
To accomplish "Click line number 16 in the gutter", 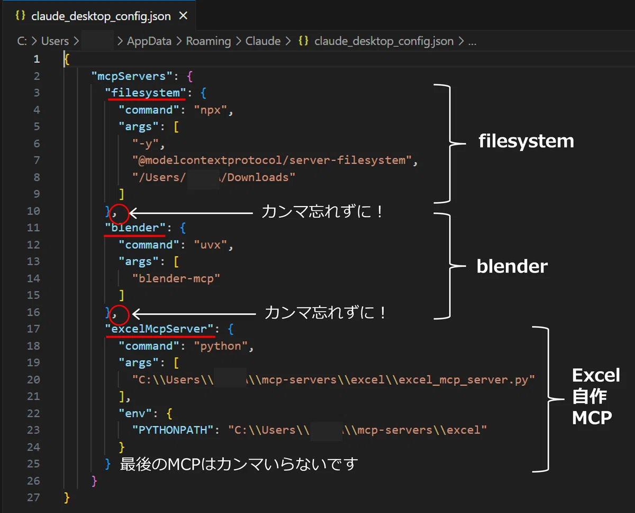I will pyautogui.click(x=33, y=312).
